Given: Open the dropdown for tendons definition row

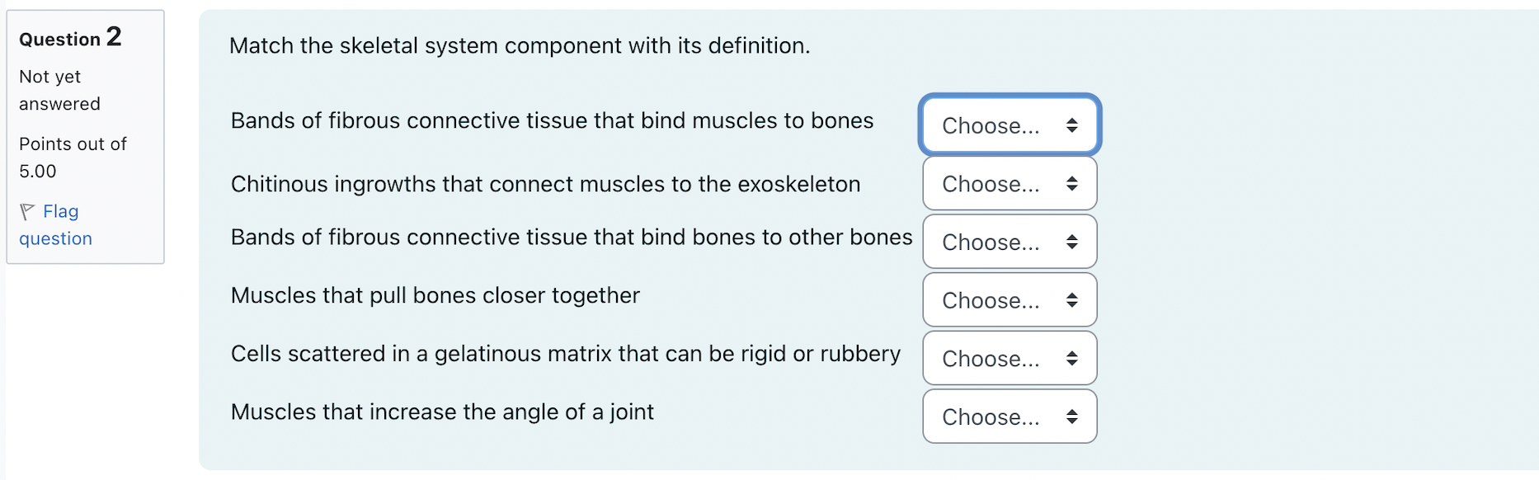Looking at the screenshot, I should (1009, 125).
